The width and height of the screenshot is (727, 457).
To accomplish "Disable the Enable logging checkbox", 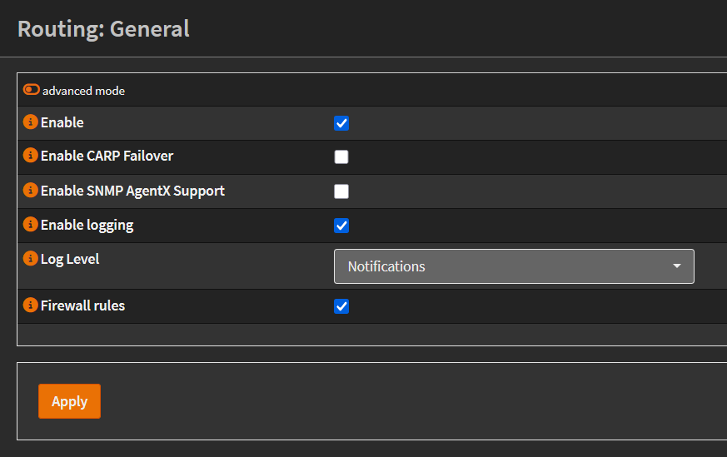I will (341, 226).
